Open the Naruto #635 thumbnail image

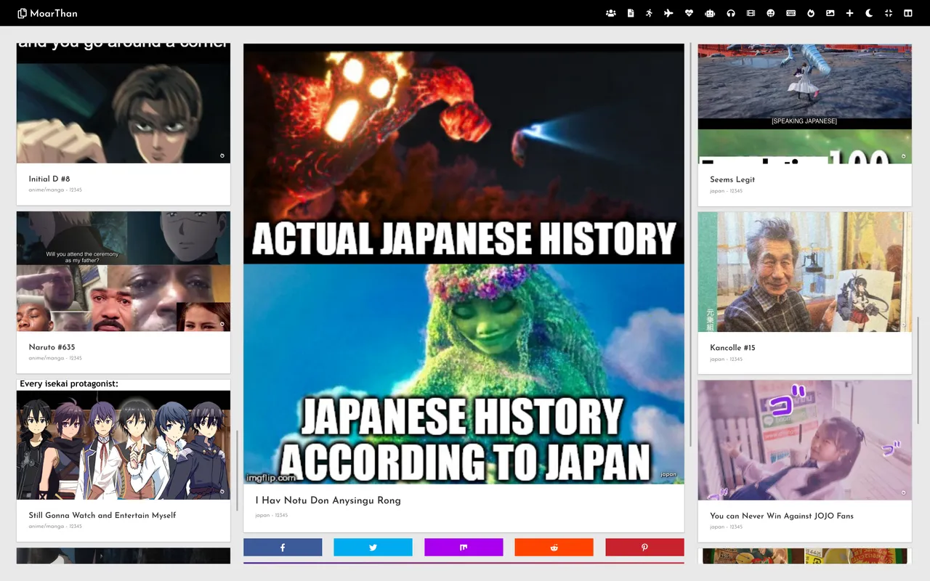(x=124, y=272)
